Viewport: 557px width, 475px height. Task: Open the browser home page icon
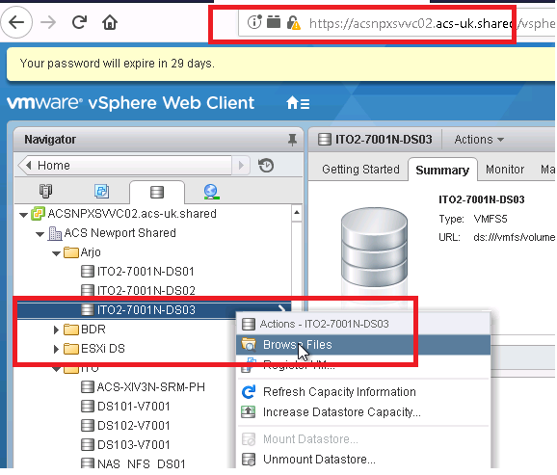click(110, 23)
